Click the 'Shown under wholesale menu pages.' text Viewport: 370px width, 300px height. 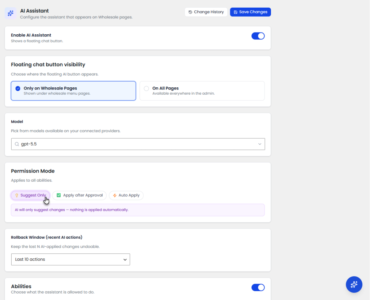coord(57,94)
